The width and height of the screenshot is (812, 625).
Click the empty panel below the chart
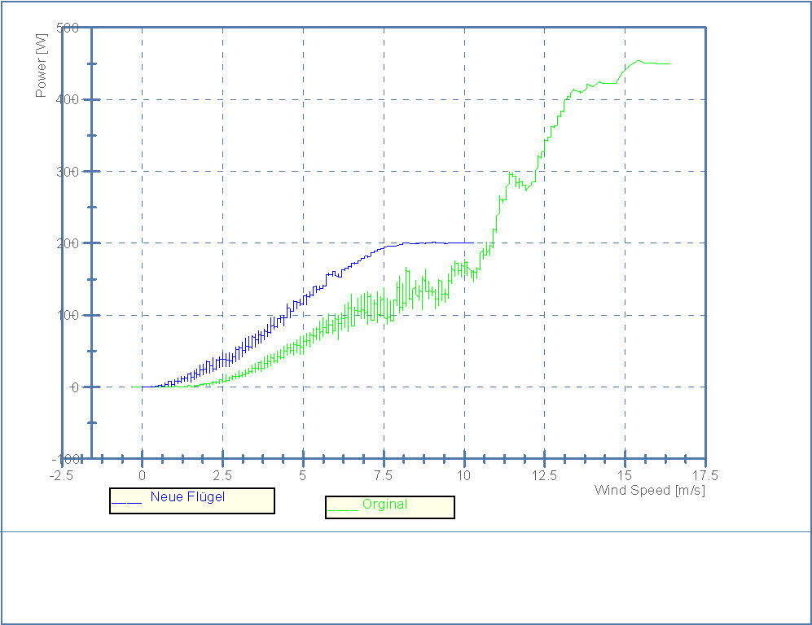(406, 576)
